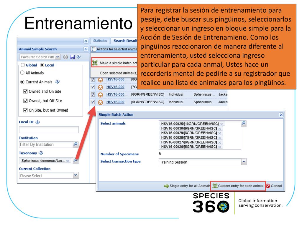This screenshot has width=302, height=226.
Task: Collapse the left search panel with double chevron
Action: [x=86, y=41]
